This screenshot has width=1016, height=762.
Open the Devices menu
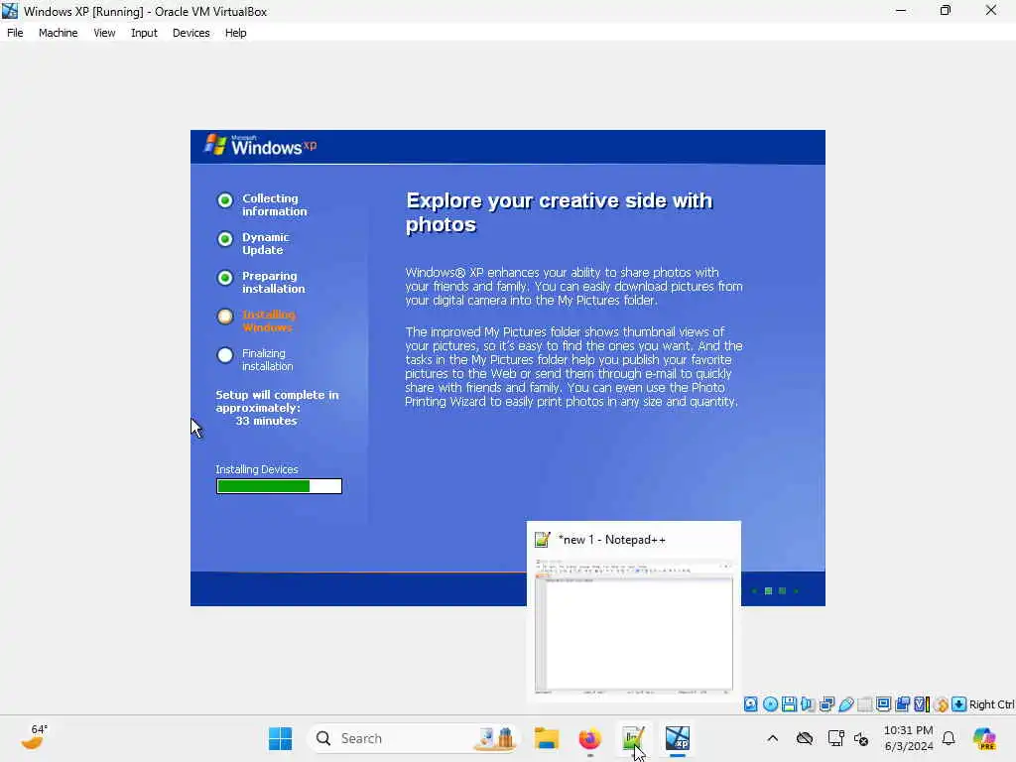click(x=191, y=33)
